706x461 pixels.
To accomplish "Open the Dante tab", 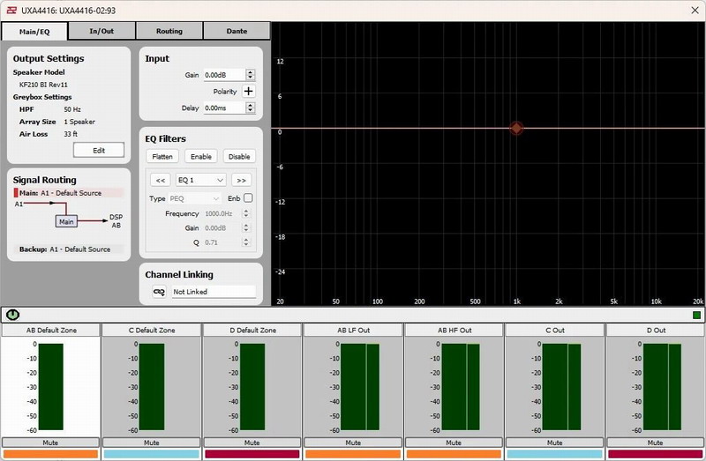I will pyautogui.click(x=237, y=31).
